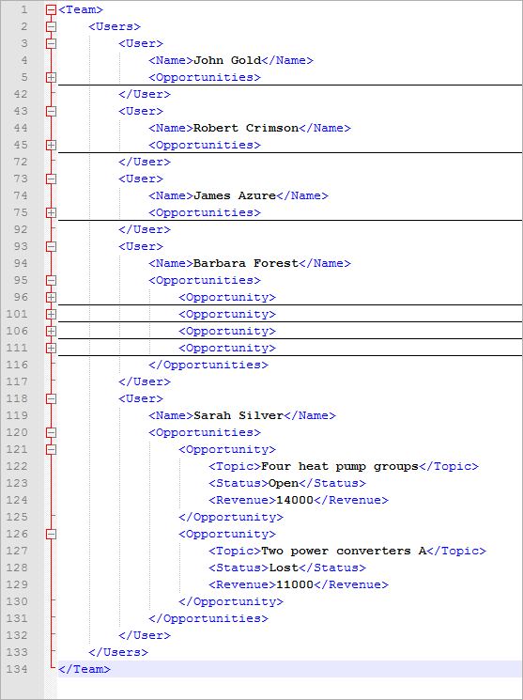Click line number 1 in the gutter
The width and height of the screenshot is (523, 700).
pyautogui.click(x=24, y=9)
